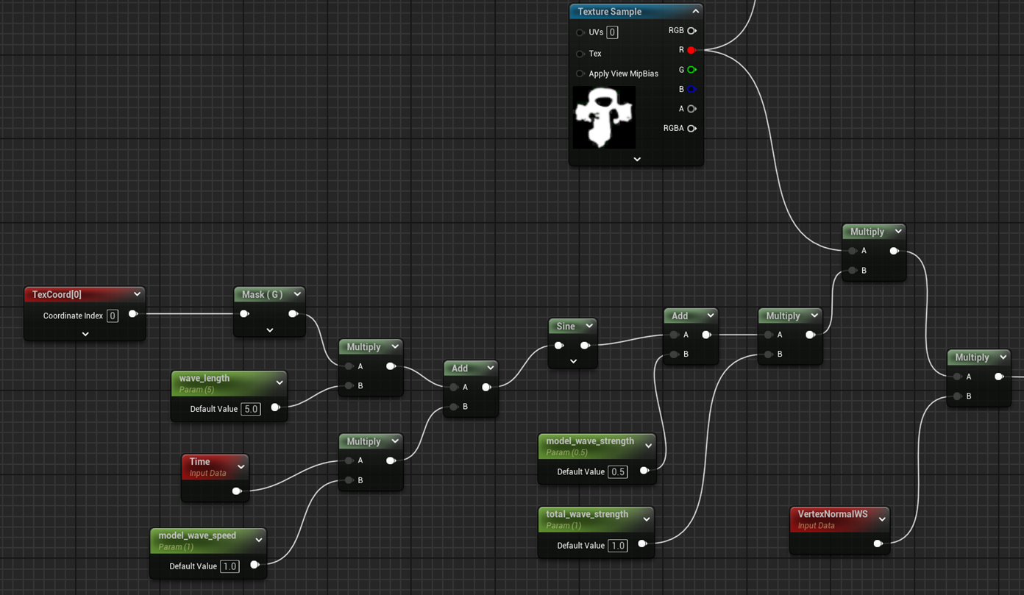
Task: Open the wave_length parameter dropdown arrow
Action: pyautogui.click(x=280, y=382)
